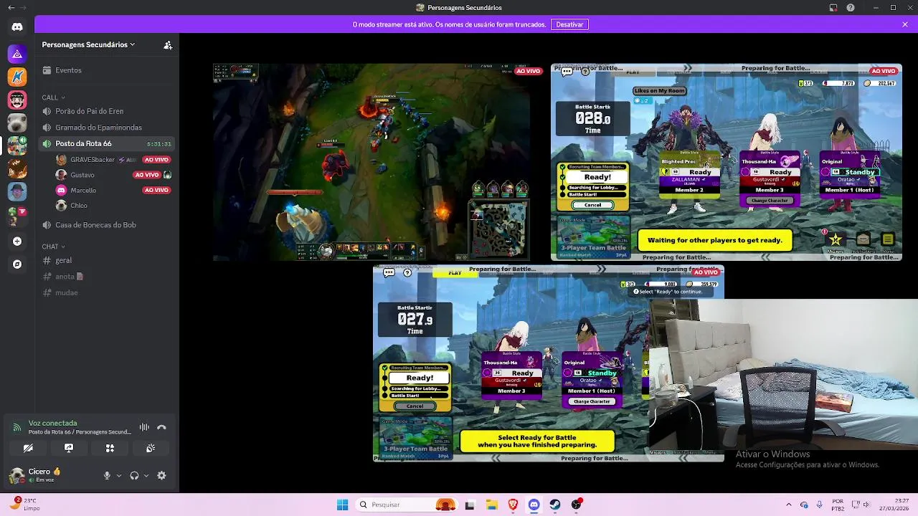Open the geral text channel
This screenshot has width=918, height=516.
[x=107, y=260]
